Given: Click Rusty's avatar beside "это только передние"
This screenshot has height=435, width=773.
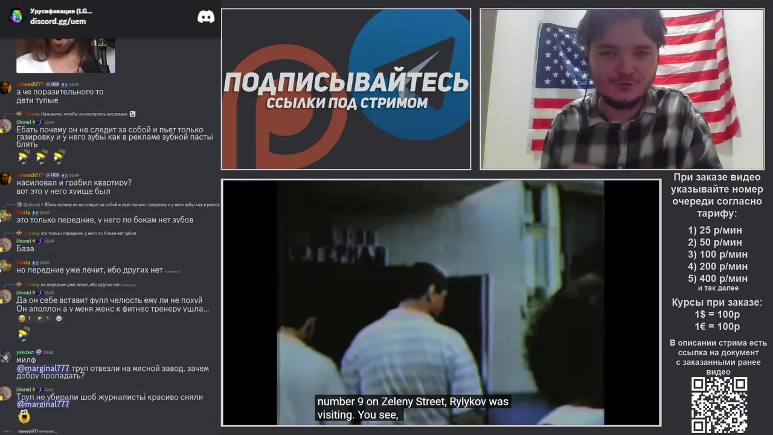Looking at the screenshot, I should click(x=6, y=216).
